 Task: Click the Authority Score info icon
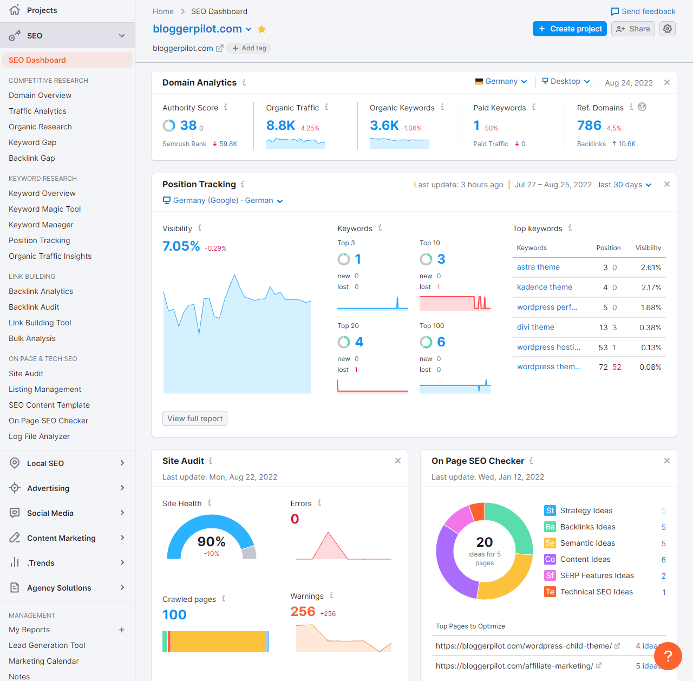pos(226,107)
